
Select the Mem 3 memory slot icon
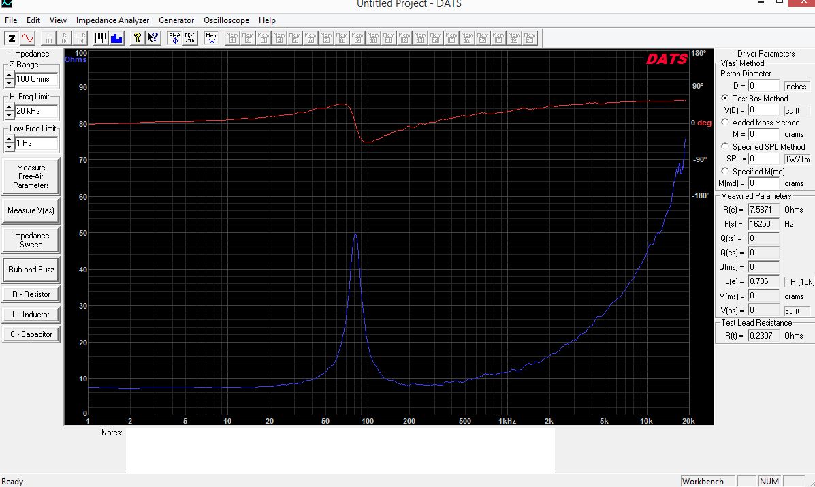coord(263,38)
